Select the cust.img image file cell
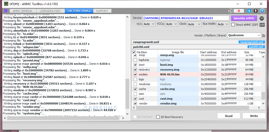Viewport: 269px width, 132px height. [178, 99]
